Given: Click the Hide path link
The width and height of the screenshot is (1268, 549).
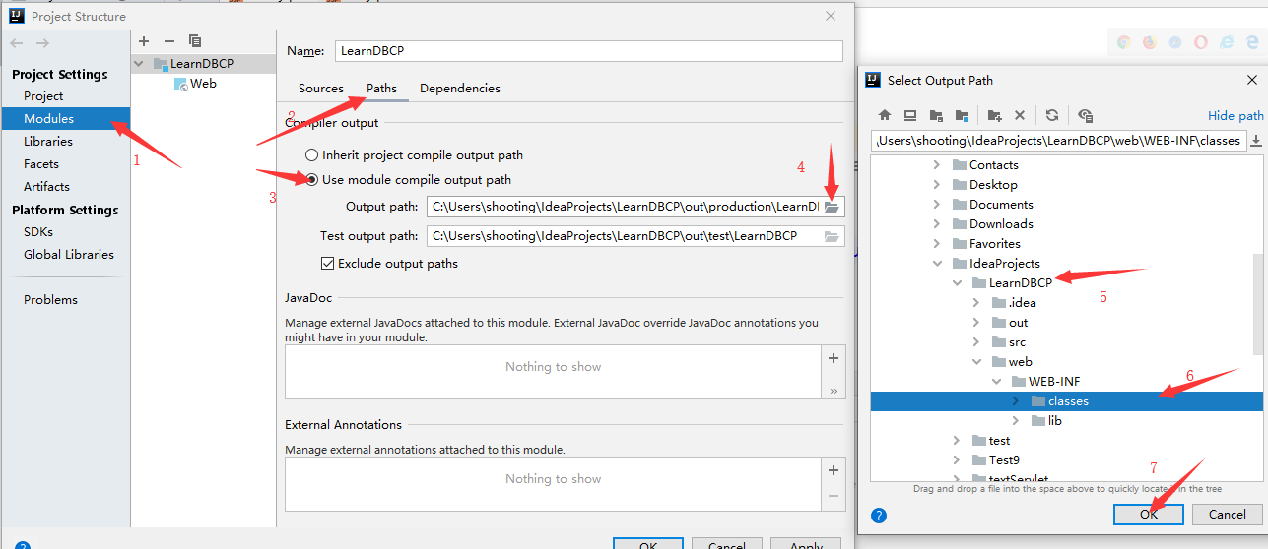Looking at the screenshot, I should [1235, 115].
